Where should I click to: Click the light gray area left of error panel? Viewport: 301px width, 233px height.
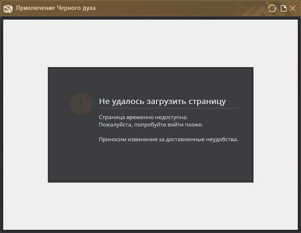(26, 124)
